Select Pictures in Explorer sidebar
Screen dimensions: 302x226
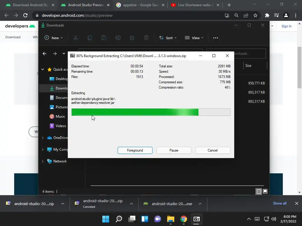59,107
